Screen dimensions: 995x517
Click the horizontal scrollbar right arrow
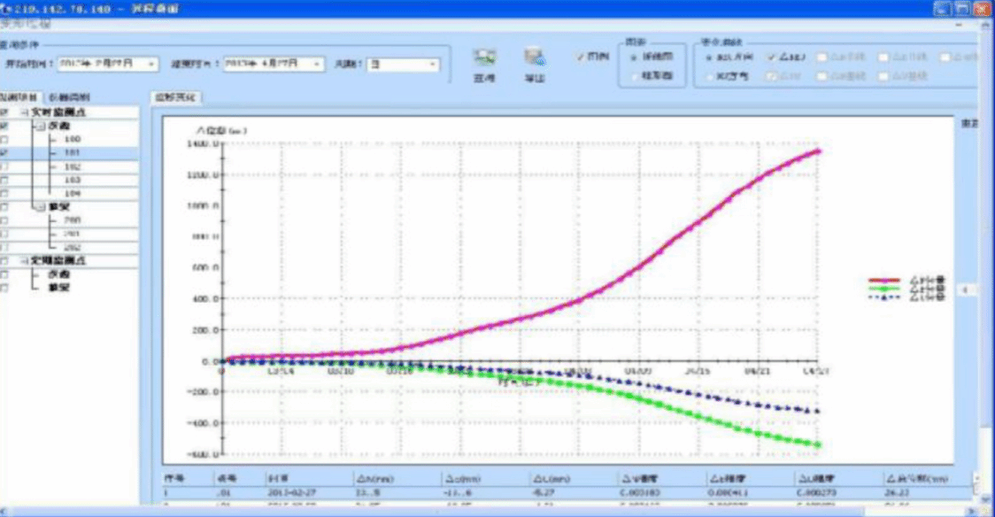coord(972,510)
